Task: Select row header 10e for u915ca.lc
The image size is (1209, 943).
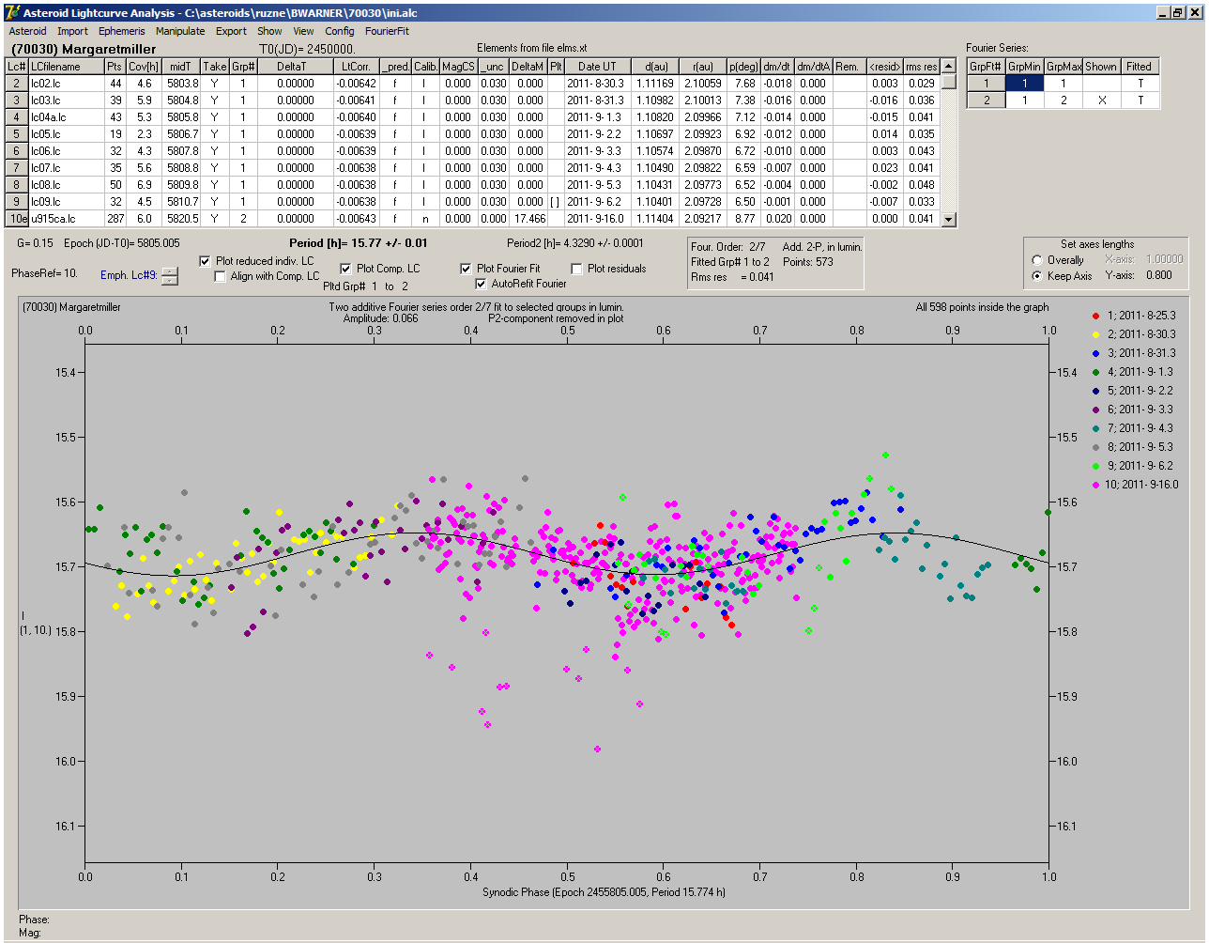Action: [17, 219]
